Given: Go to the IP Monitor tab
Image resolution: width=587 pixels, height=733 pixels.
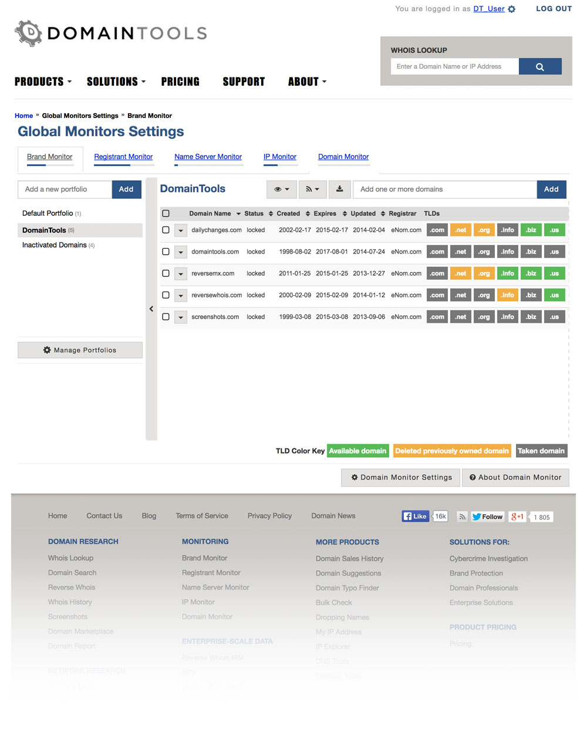Looking at the screenshot, I should click(280, 157).
